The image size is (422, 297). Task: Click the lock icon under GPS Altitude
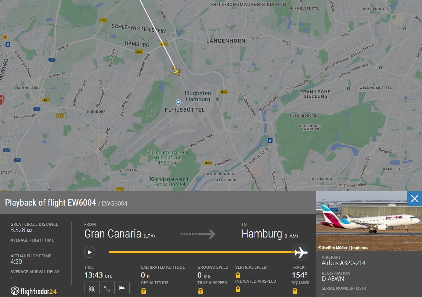coord(144,291)
